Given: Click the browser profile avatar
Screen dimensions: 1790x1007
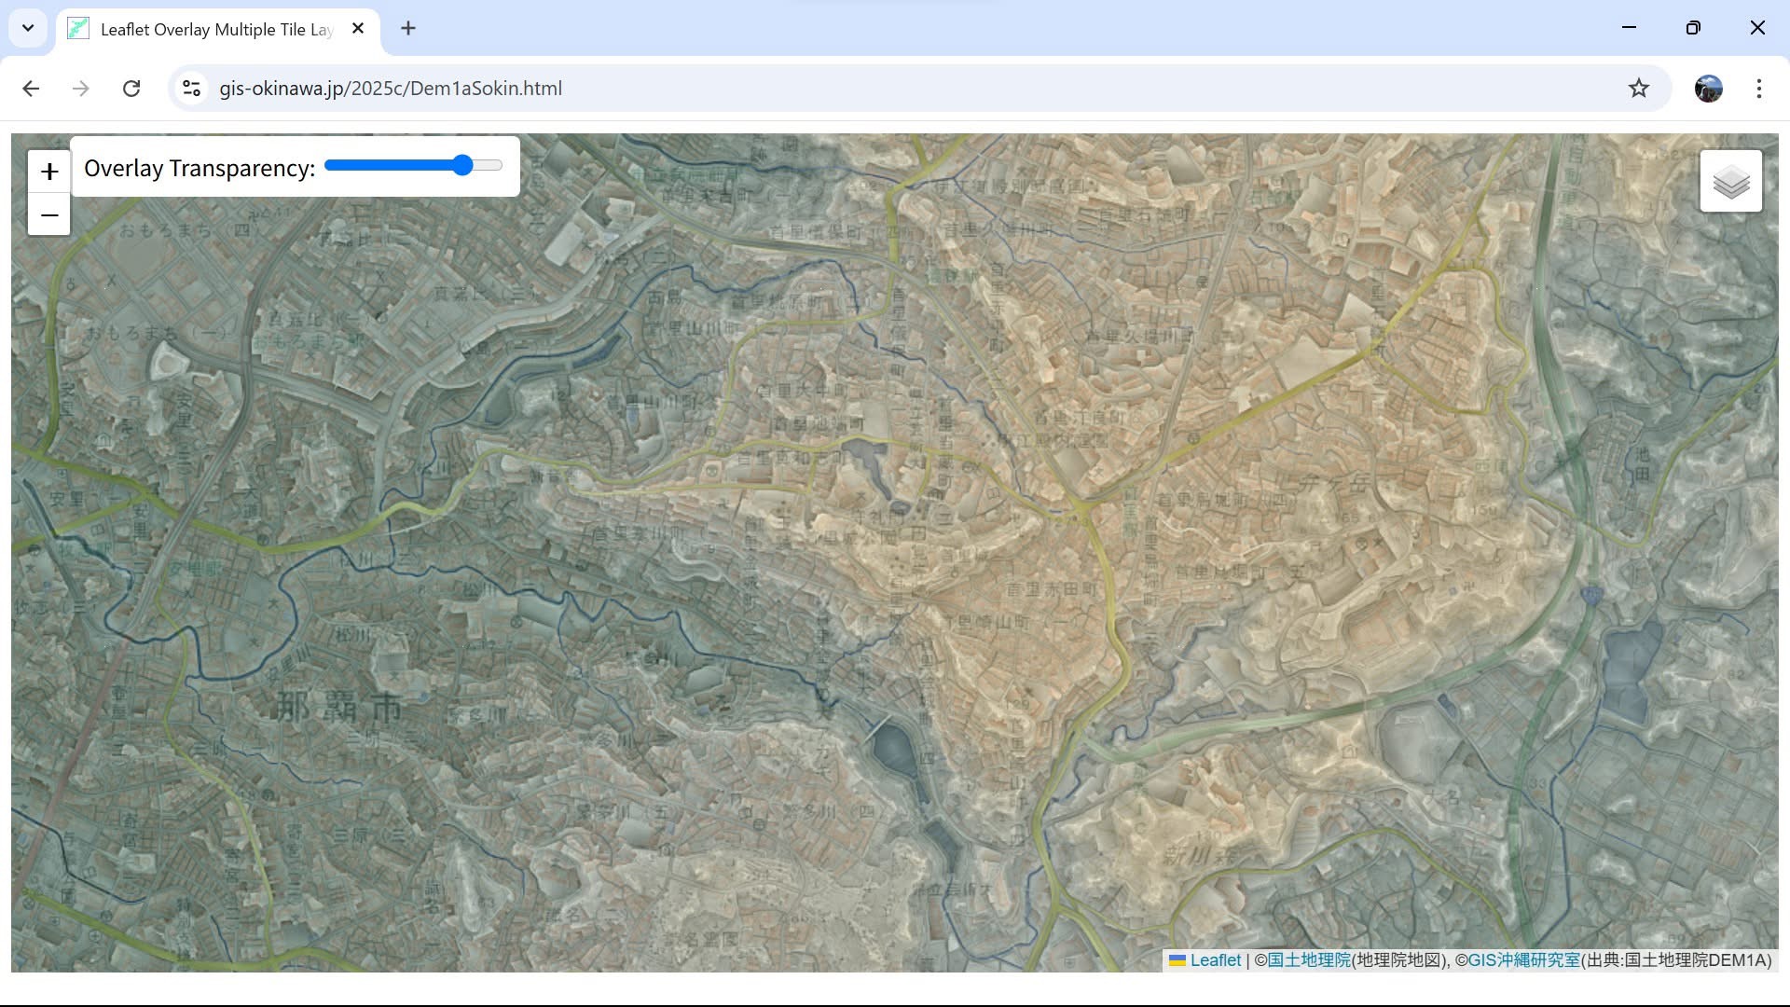Looking at the screenshot, I should (x=1708, y=88).
